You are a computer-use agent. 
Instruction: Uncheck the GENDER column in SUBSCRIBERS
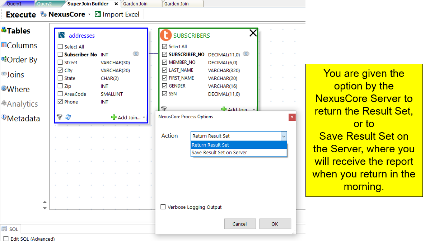tap(165, 86)
